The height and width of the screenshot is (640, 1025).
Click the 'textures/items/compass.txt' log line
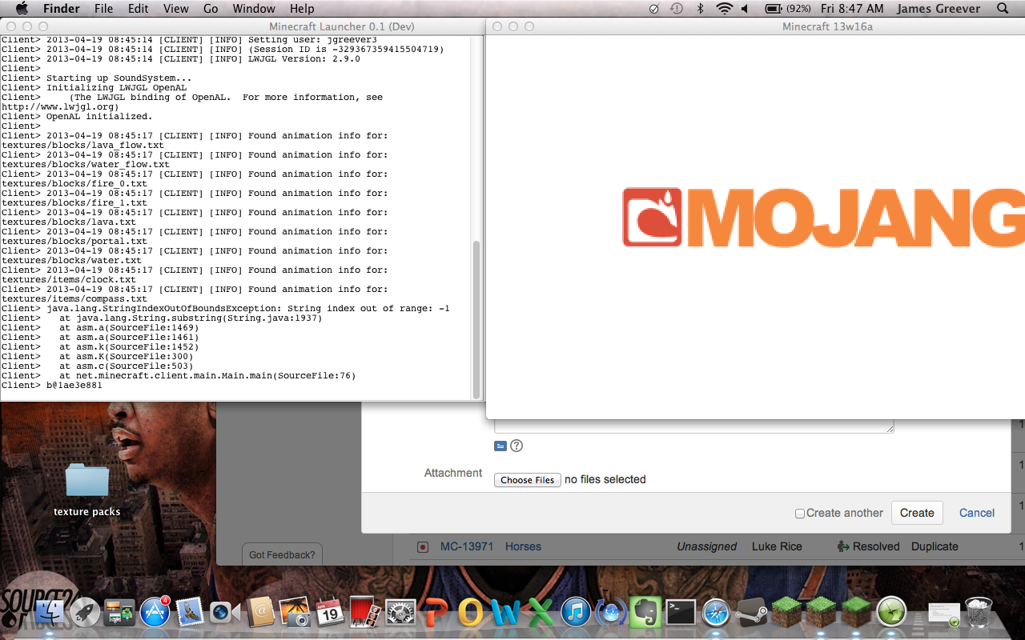pos(74,299)
